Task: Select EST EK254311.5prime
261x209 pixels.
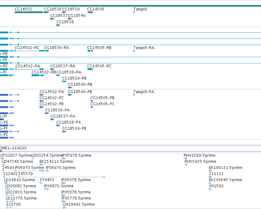Action: point(56,162)
